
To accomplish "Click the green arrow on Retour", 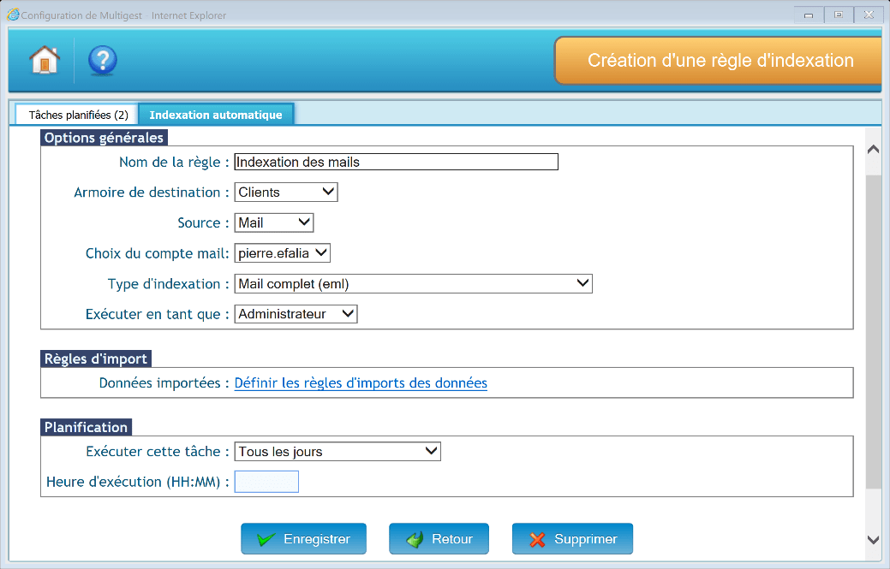I will pos(415,539).
